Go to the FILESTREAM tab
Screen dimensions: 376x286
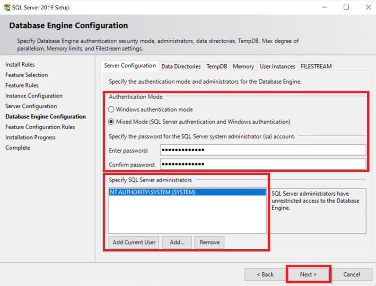tap(316, 67)
